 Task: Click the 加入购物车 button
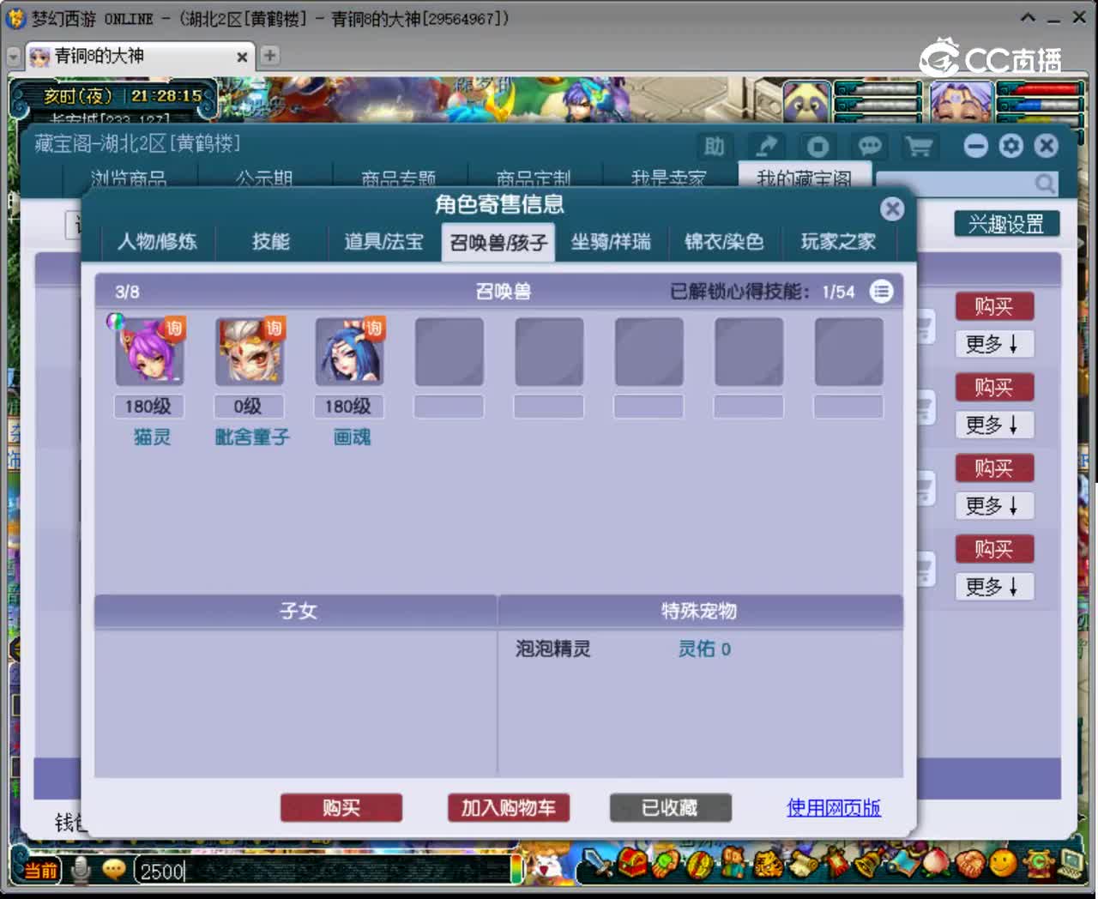(x=509, y=808)
